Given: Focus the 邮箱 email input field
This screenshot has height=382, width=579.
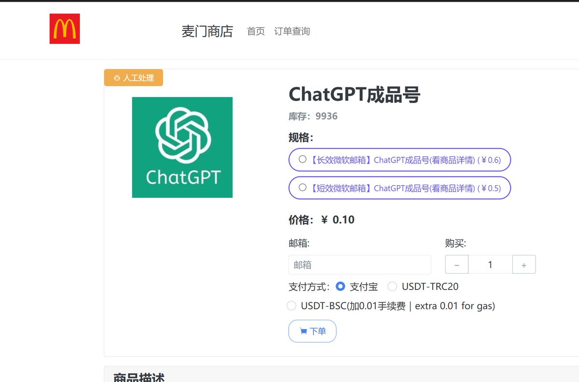Looking at the screenshot, I should [x=360, y=265].
